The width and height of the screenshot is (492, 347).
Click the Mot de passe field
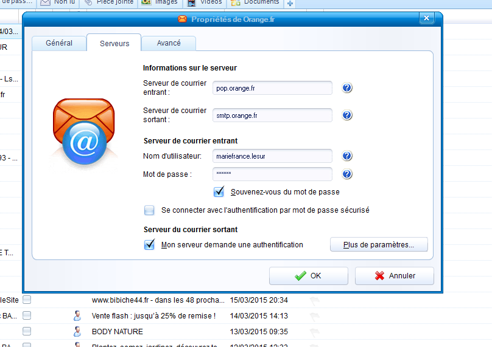coord(272,174)
